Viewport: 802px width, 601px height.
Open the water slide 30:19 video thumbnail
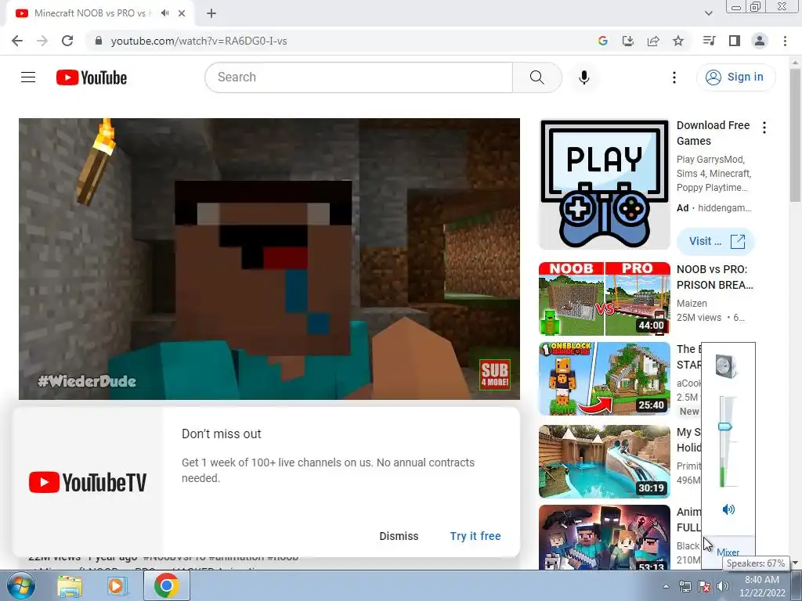coord(604,462)
